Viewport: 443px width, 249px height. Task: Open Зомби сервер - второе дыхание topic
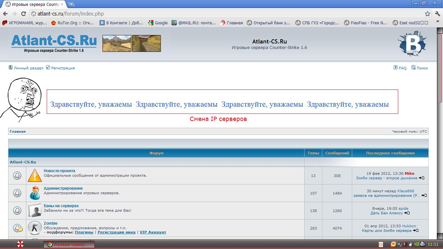click(x=387, y=178)
